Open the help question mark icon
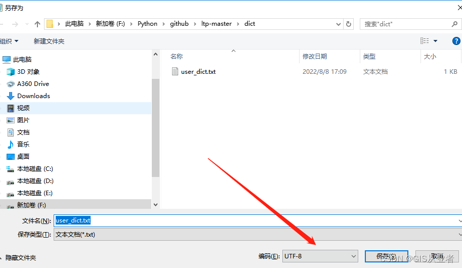462x268 pixels. coord(456,41)
